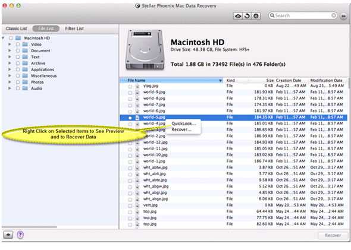Viewport: 351px width, 250px height.
Task: Sort by the Size column header
Action: 261,80
